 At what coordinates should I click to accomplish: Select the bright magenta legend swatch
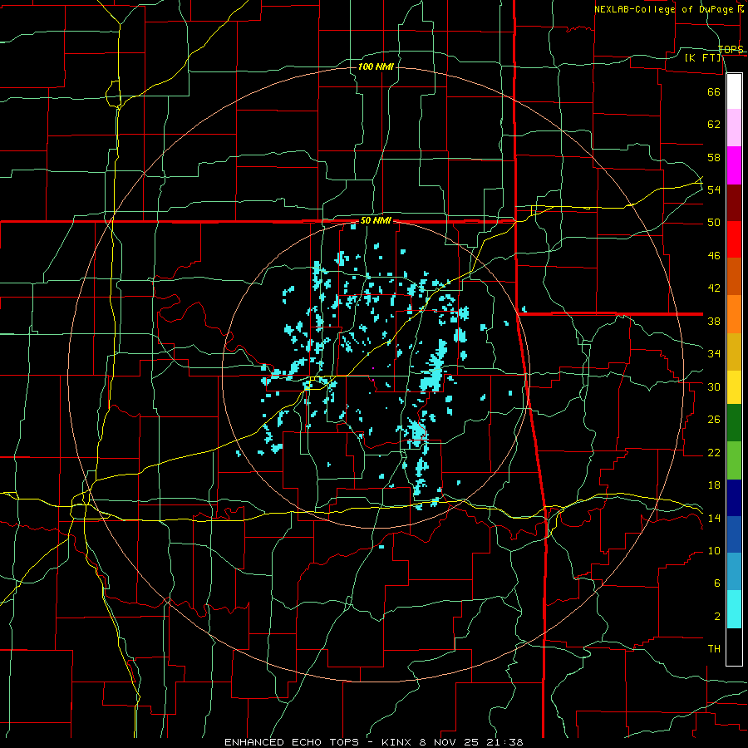[x=734, y=165]
